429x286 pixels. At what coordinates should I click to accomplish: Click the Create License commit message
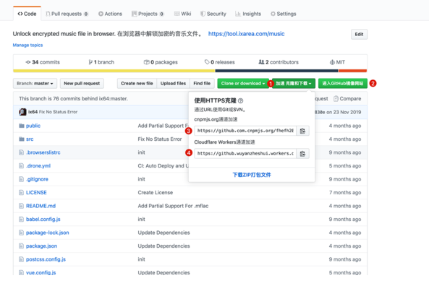coord(156,193)
